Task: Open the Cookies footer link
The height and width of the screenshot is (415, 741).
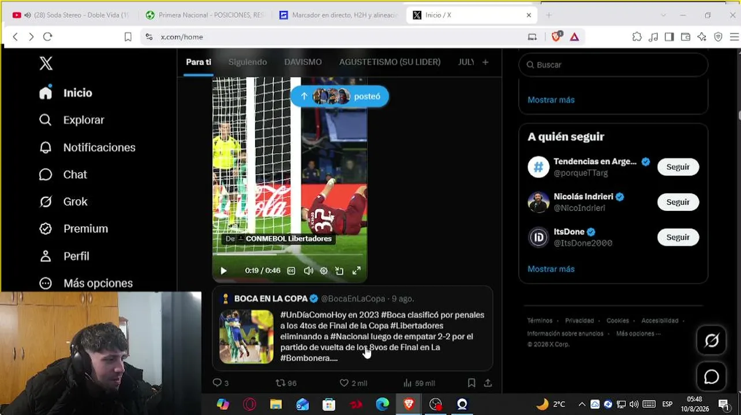Action: click(x=617, y=320)
